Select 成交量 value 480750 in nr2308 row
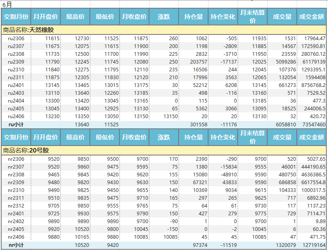This screenshot has width=328, height=251. (x=287, y=175)
